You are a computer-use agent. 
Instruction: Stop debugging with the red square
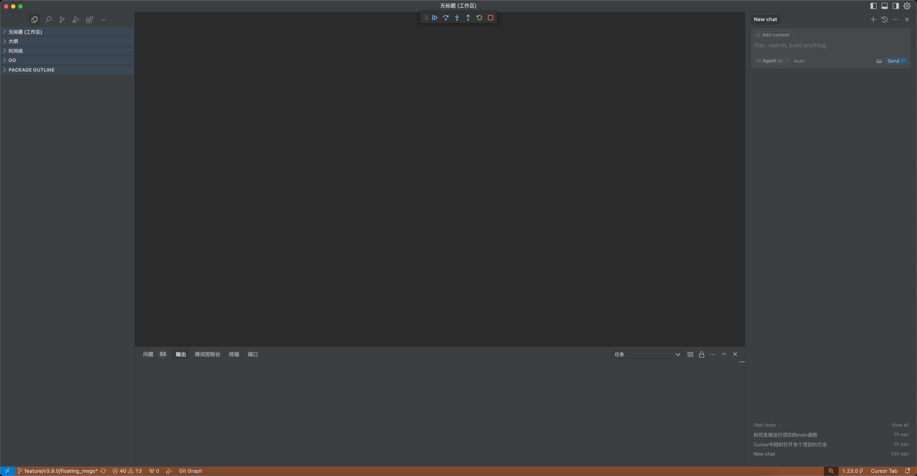(x=490, y=18)
